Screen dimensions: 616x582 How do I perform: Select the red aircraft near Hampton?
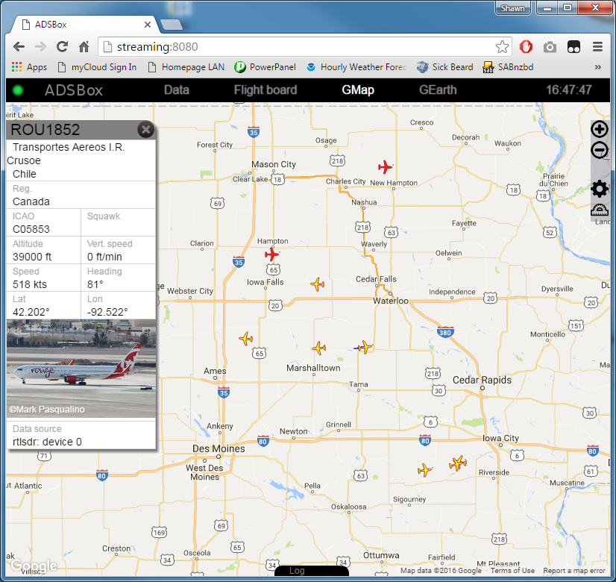click(271, 254)
